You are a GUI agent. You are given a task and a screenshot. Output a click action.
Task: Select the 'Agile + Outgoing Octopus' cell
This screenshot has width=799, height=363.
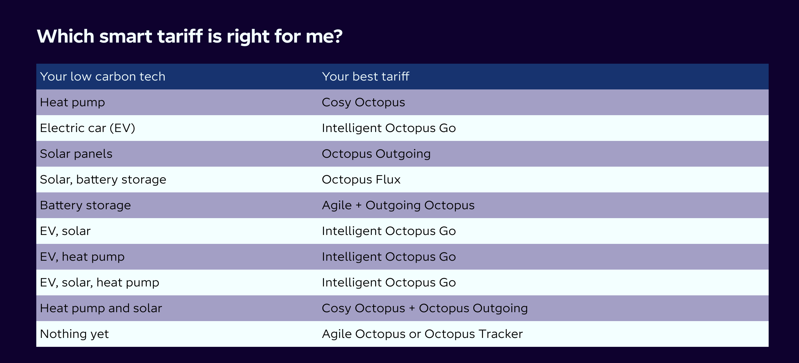pos(398,206)
